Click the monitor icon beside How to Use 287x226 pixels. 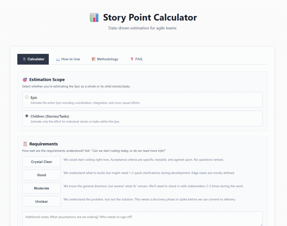pos(58,59)
